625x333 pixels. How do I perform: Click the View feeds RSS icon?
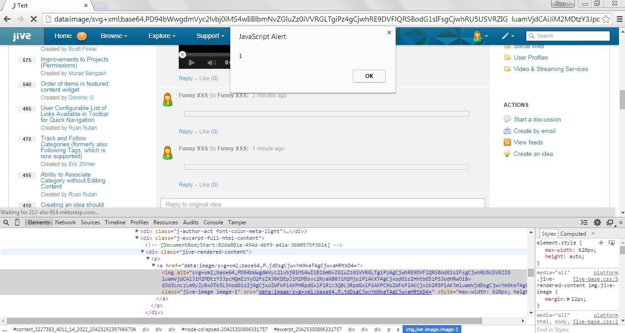507,142
